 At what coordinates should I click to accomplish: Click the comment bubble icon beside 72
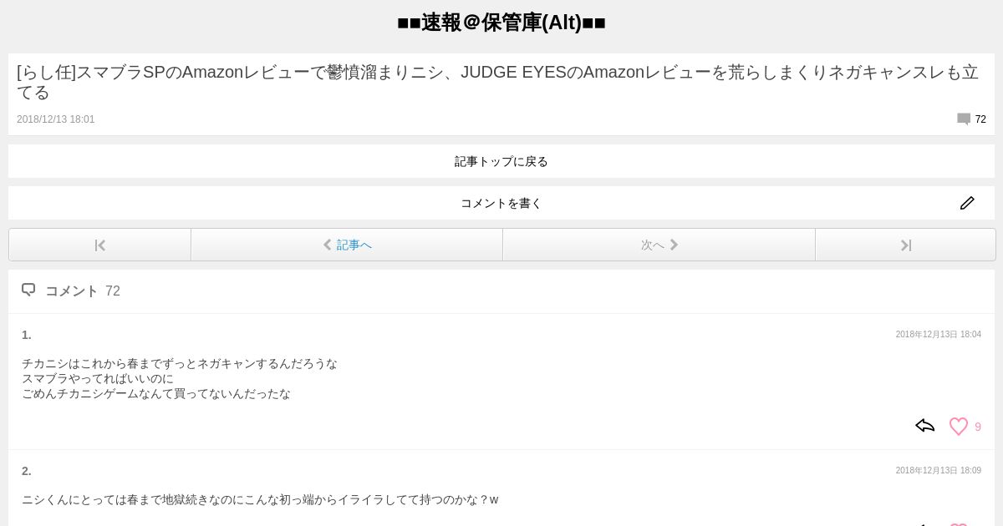[x=964, y=119]
